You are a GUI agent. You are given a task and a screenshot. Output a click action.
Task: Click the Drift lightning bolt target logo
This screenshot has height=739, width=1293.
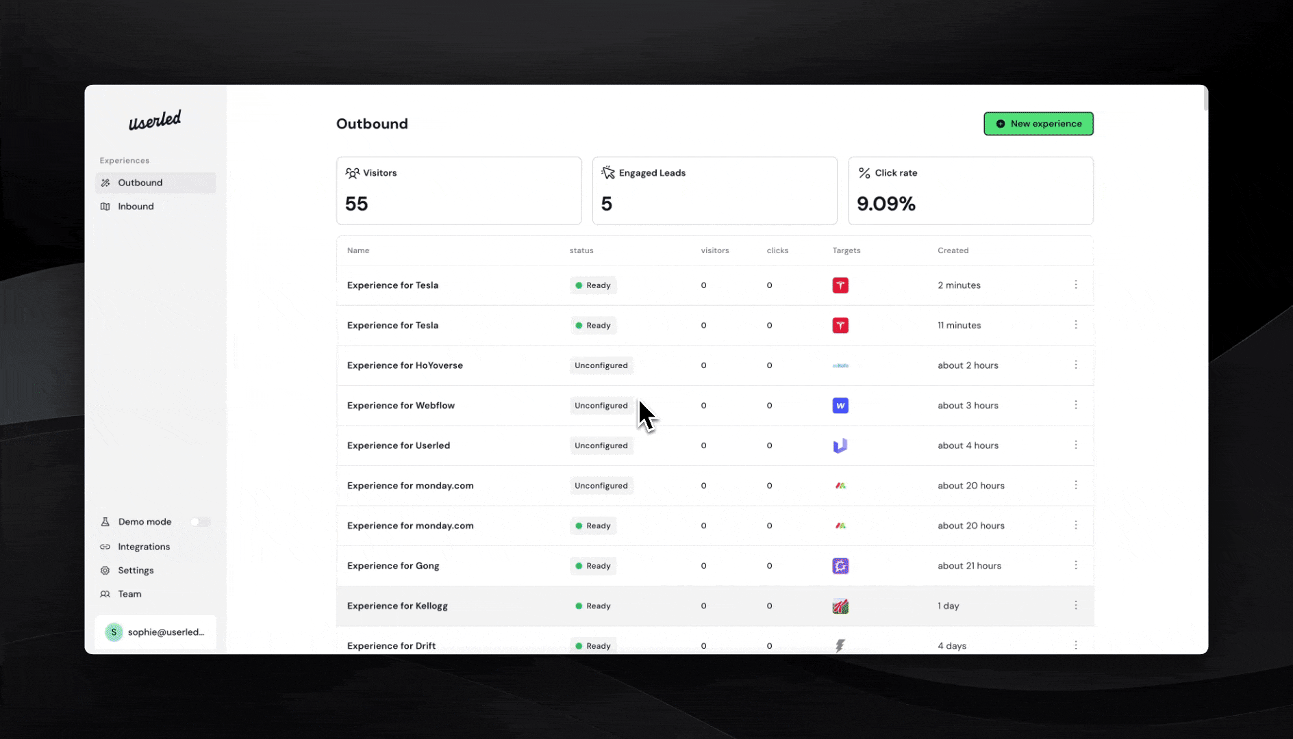point(840,645)
